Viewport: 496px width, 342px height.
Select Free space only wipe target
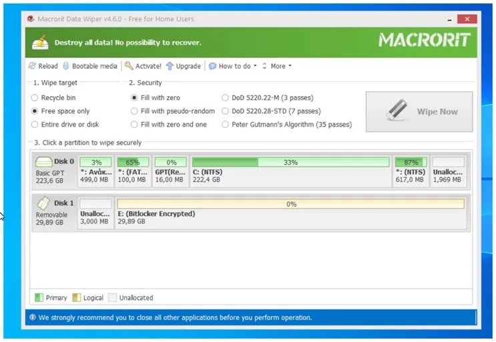(35, 111)
